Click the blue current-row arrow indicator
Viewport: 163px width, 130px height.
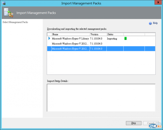[49, 38]
